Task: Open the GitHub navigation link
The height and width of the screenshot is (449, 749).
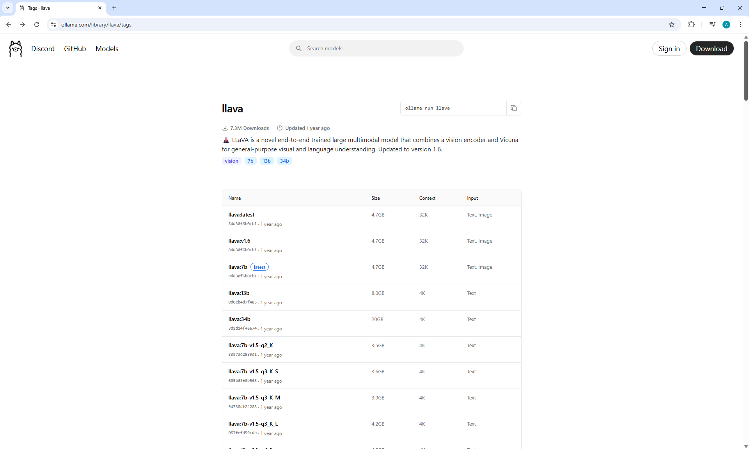Action: point(75,49)
